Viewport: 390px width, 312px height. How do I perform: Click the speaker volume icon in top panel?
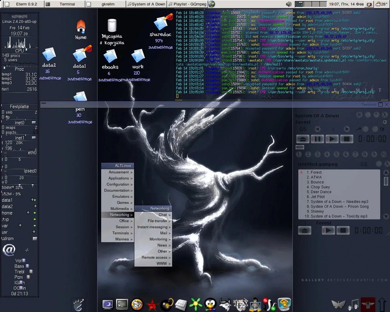pos(289,4)
